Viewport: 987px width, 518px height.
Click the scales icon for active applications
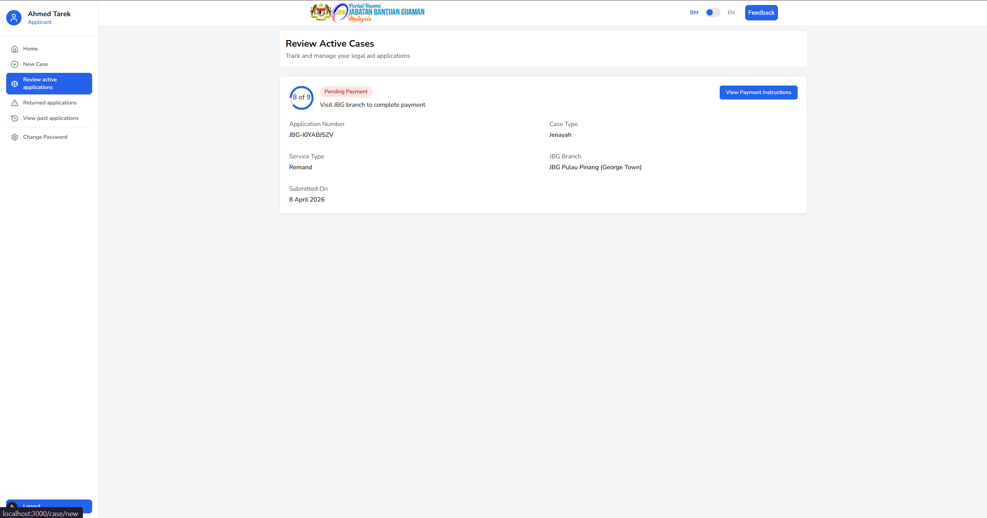(x=15, y=84)
